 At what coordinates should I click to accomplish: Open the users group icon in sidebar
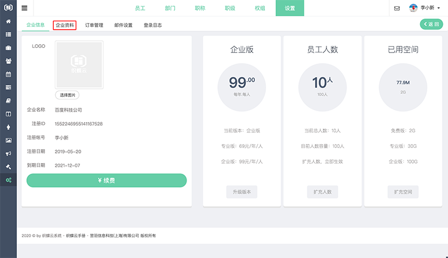coord(8,61)
